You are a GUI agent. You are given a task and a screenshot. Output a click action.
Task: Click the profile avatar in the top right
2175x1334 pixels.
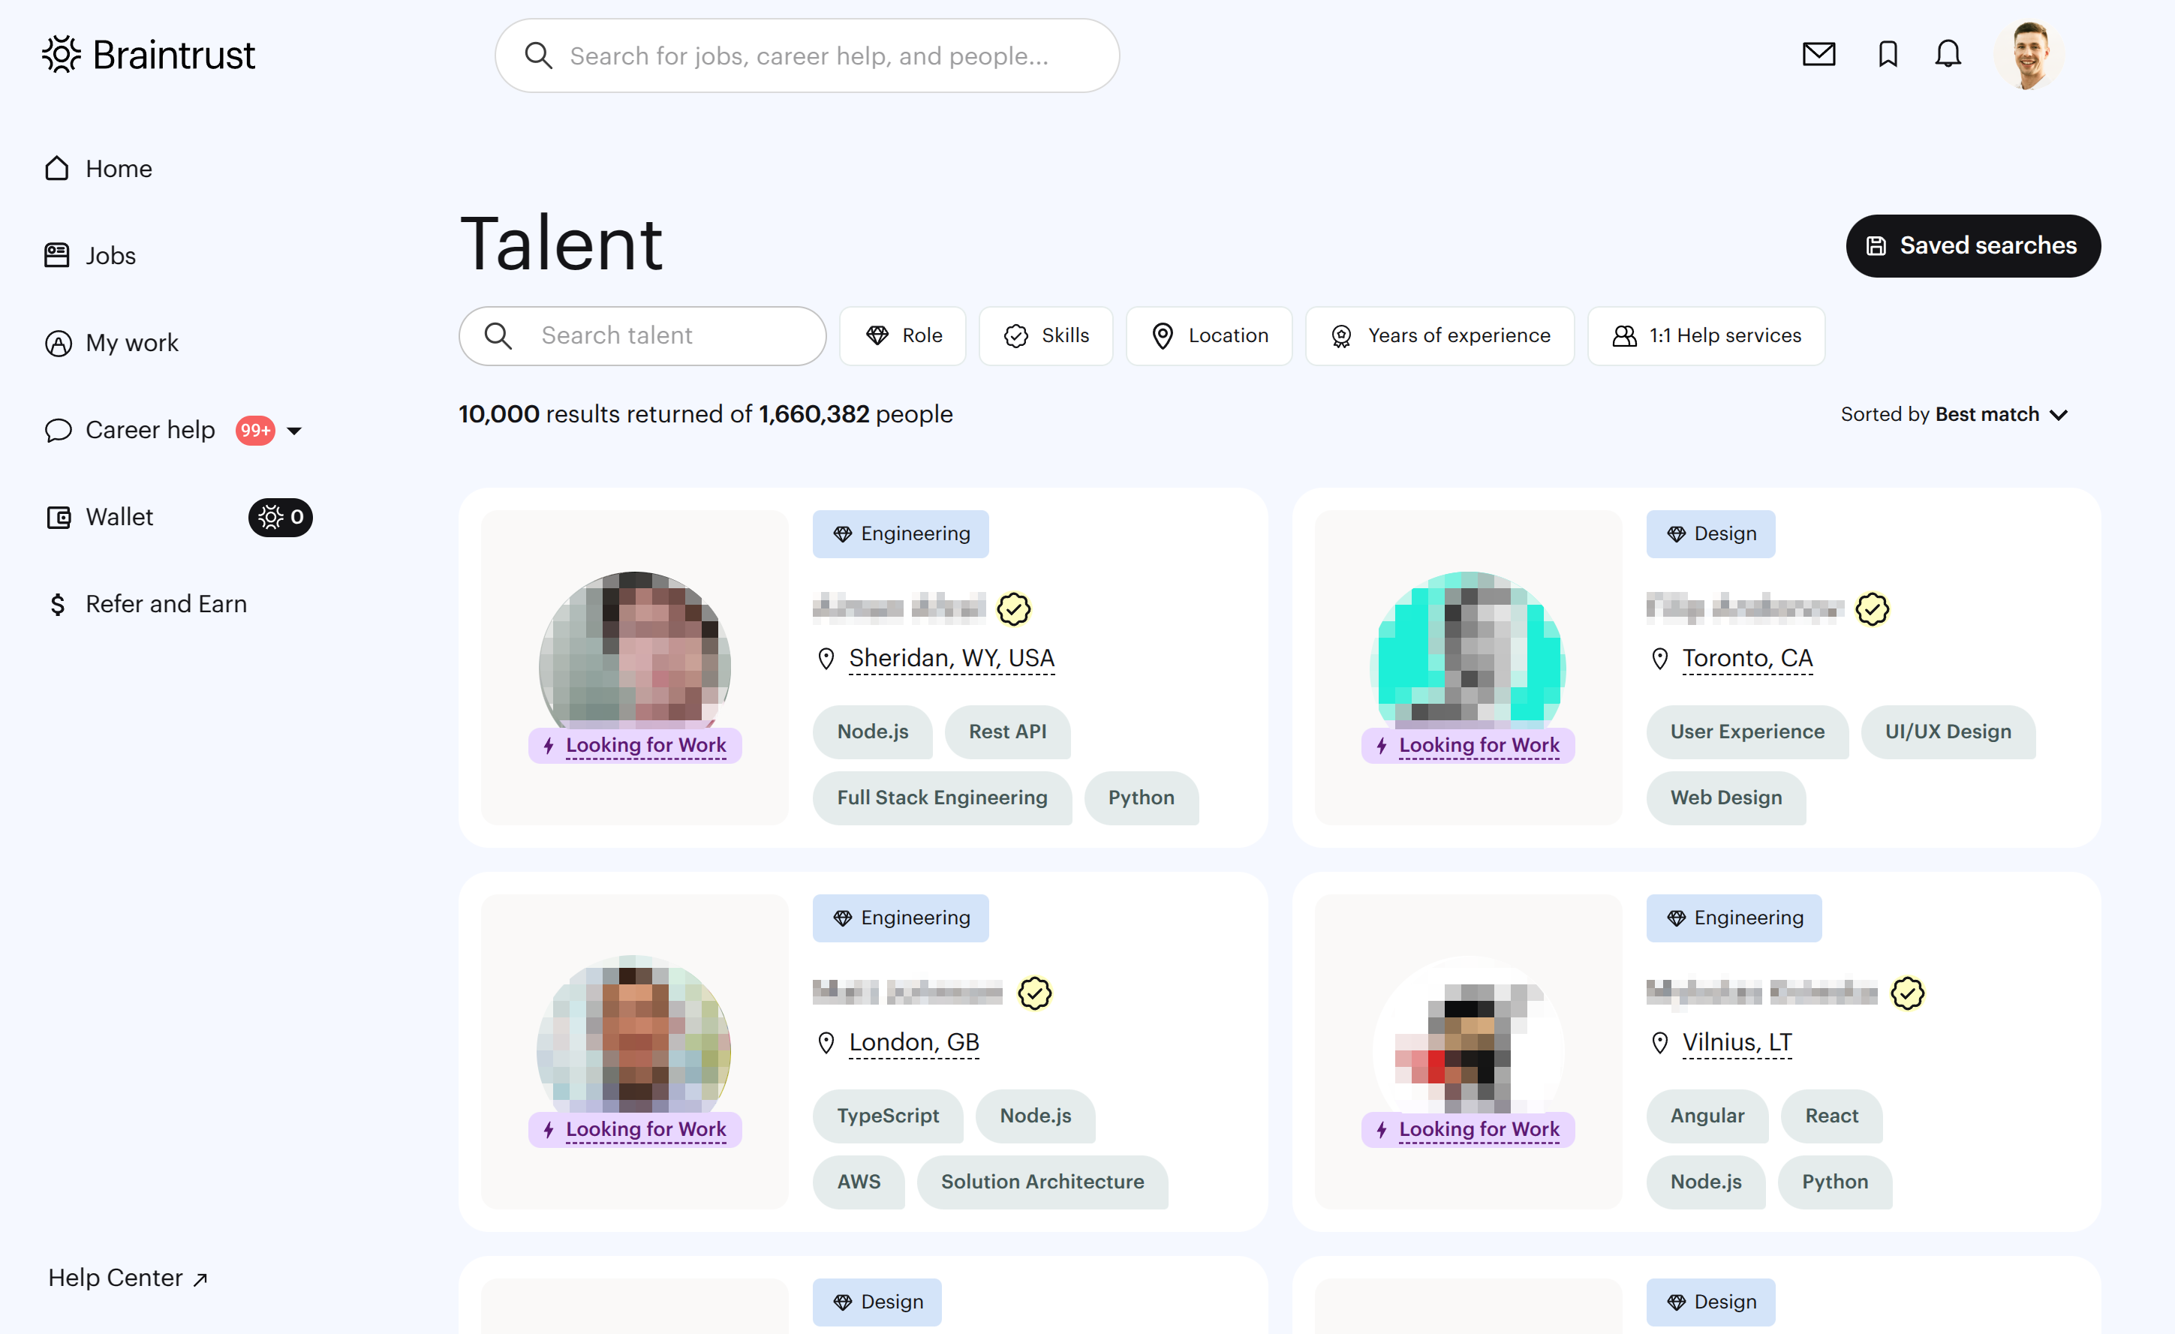2029,55
